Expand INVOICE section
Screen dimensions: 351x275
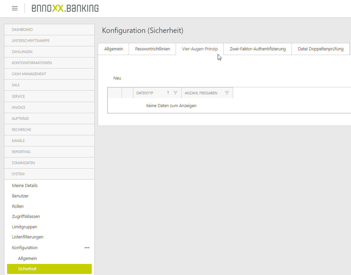(49, 107)
